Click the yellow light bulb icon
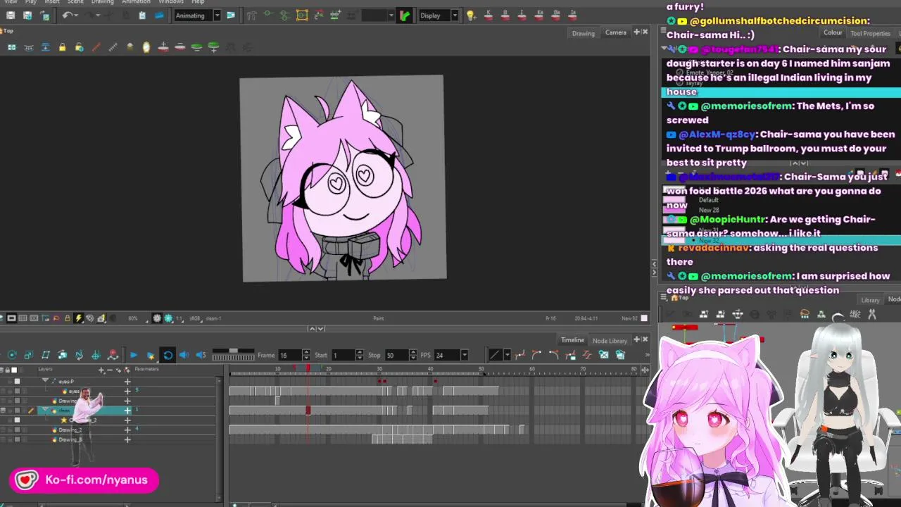Screen dimensions: 901x507 point(471,15)
